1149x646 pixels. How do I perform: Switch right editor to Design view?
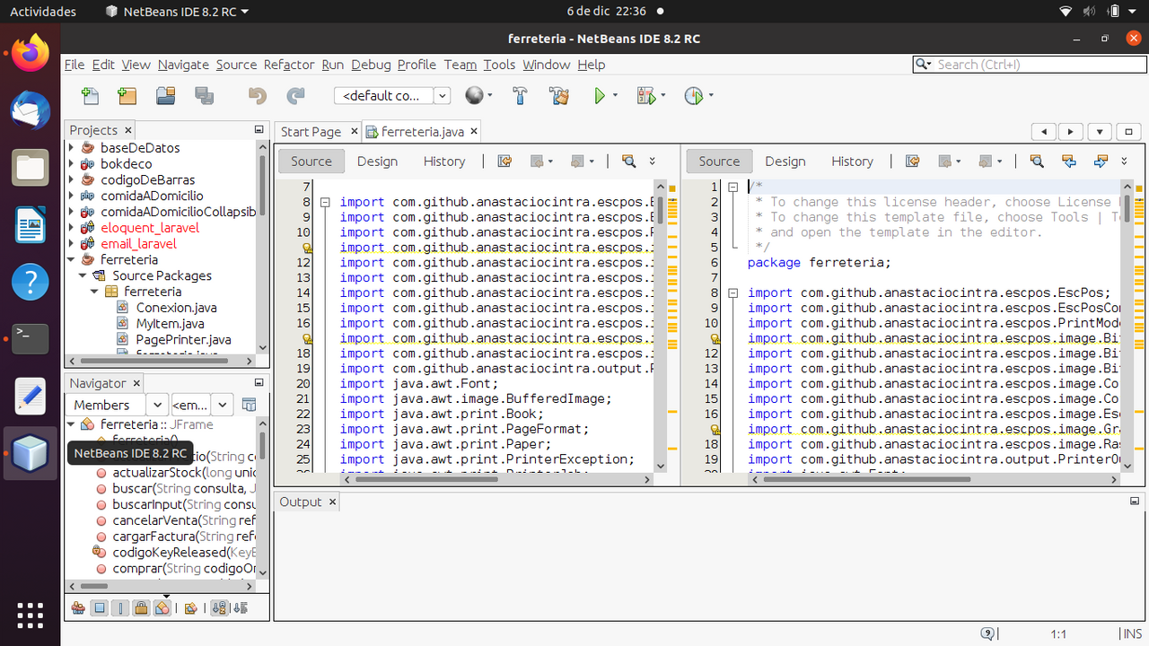click(x=785, y=161)
